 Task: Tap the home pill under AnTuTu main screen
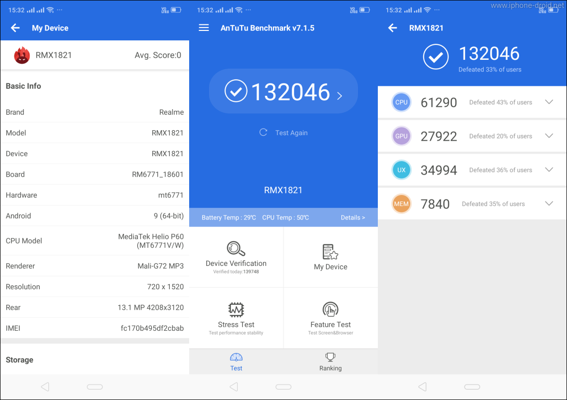point(283,387)
